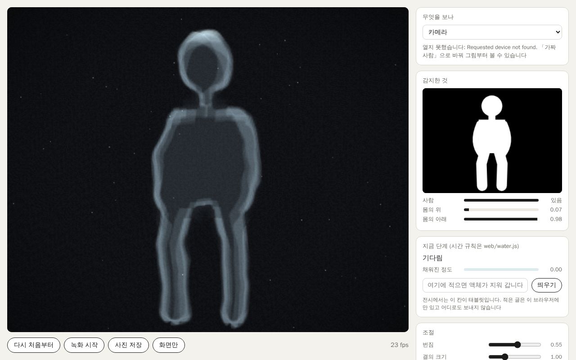The image size is (576, 360).
Task: Click the 사람 status 있음
Action: tap(557, 200)
